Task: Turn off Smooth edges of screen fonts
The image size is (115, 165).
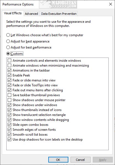Action: tap(10, 130)
